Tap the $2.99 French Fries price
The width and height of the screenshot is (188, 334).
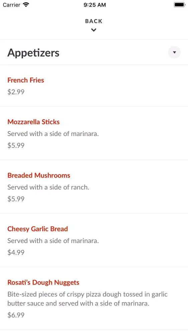[16, 92]
